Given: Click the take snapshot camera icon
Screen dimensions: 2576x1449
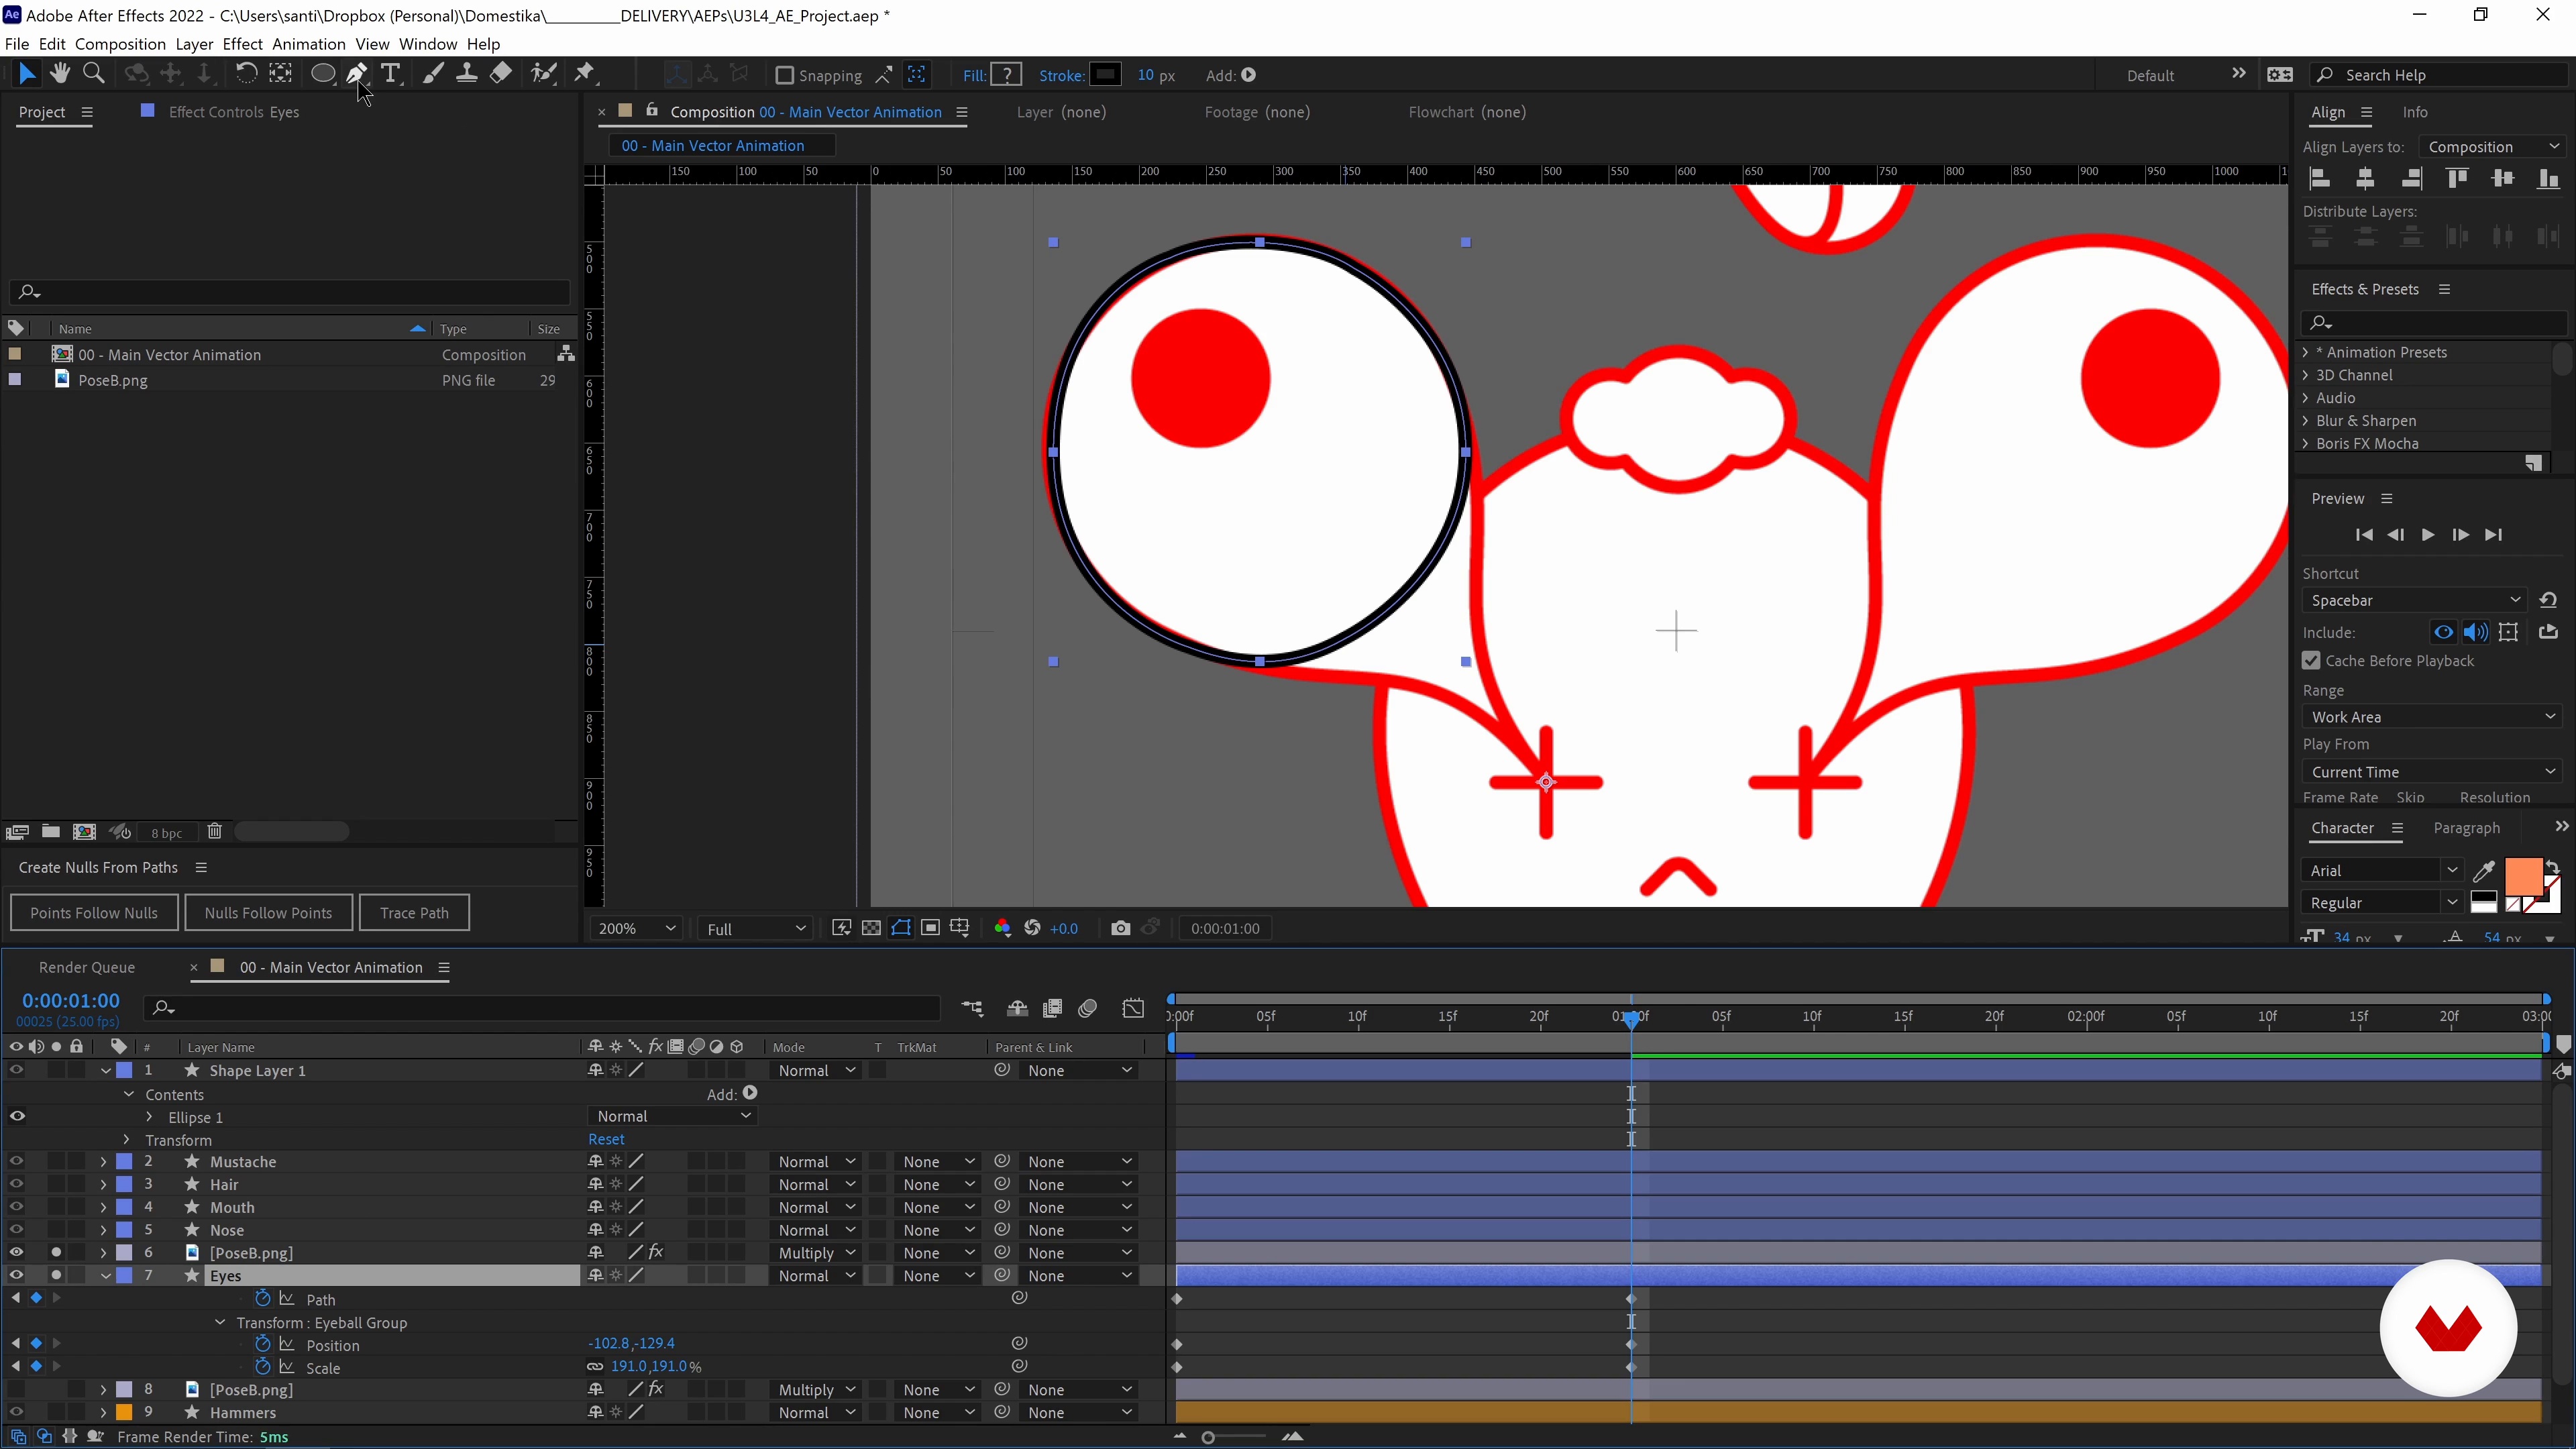Looking at the screenshot, I should pos(1120,928).
